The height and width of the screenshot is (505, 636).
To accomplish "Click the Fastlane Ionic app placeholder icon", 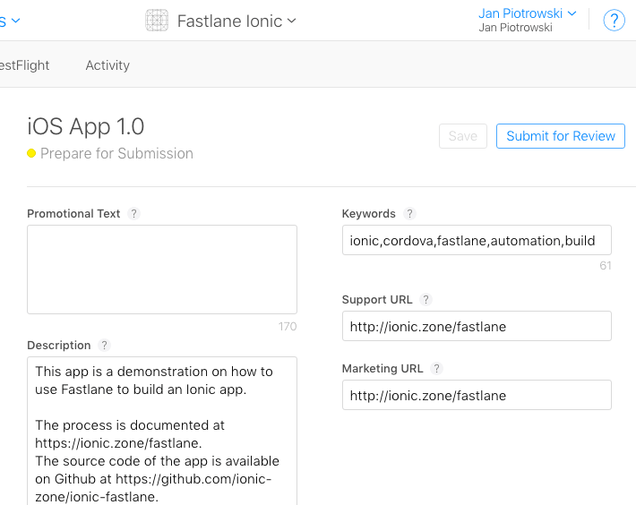I will (157, 21).
